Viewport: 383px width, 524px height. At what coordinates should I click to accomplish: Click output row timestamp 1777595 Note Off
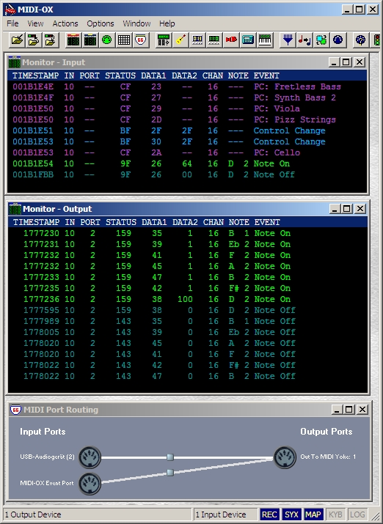(188, 310)
